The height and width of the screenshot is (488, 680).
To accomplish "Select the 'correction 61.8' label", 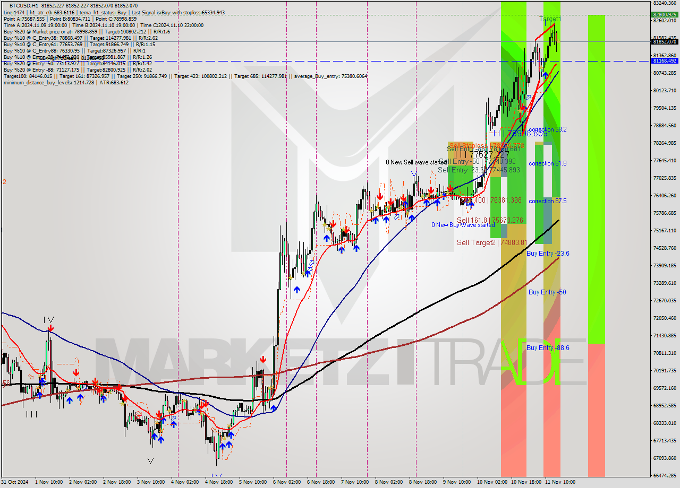I will click(548, 163).
